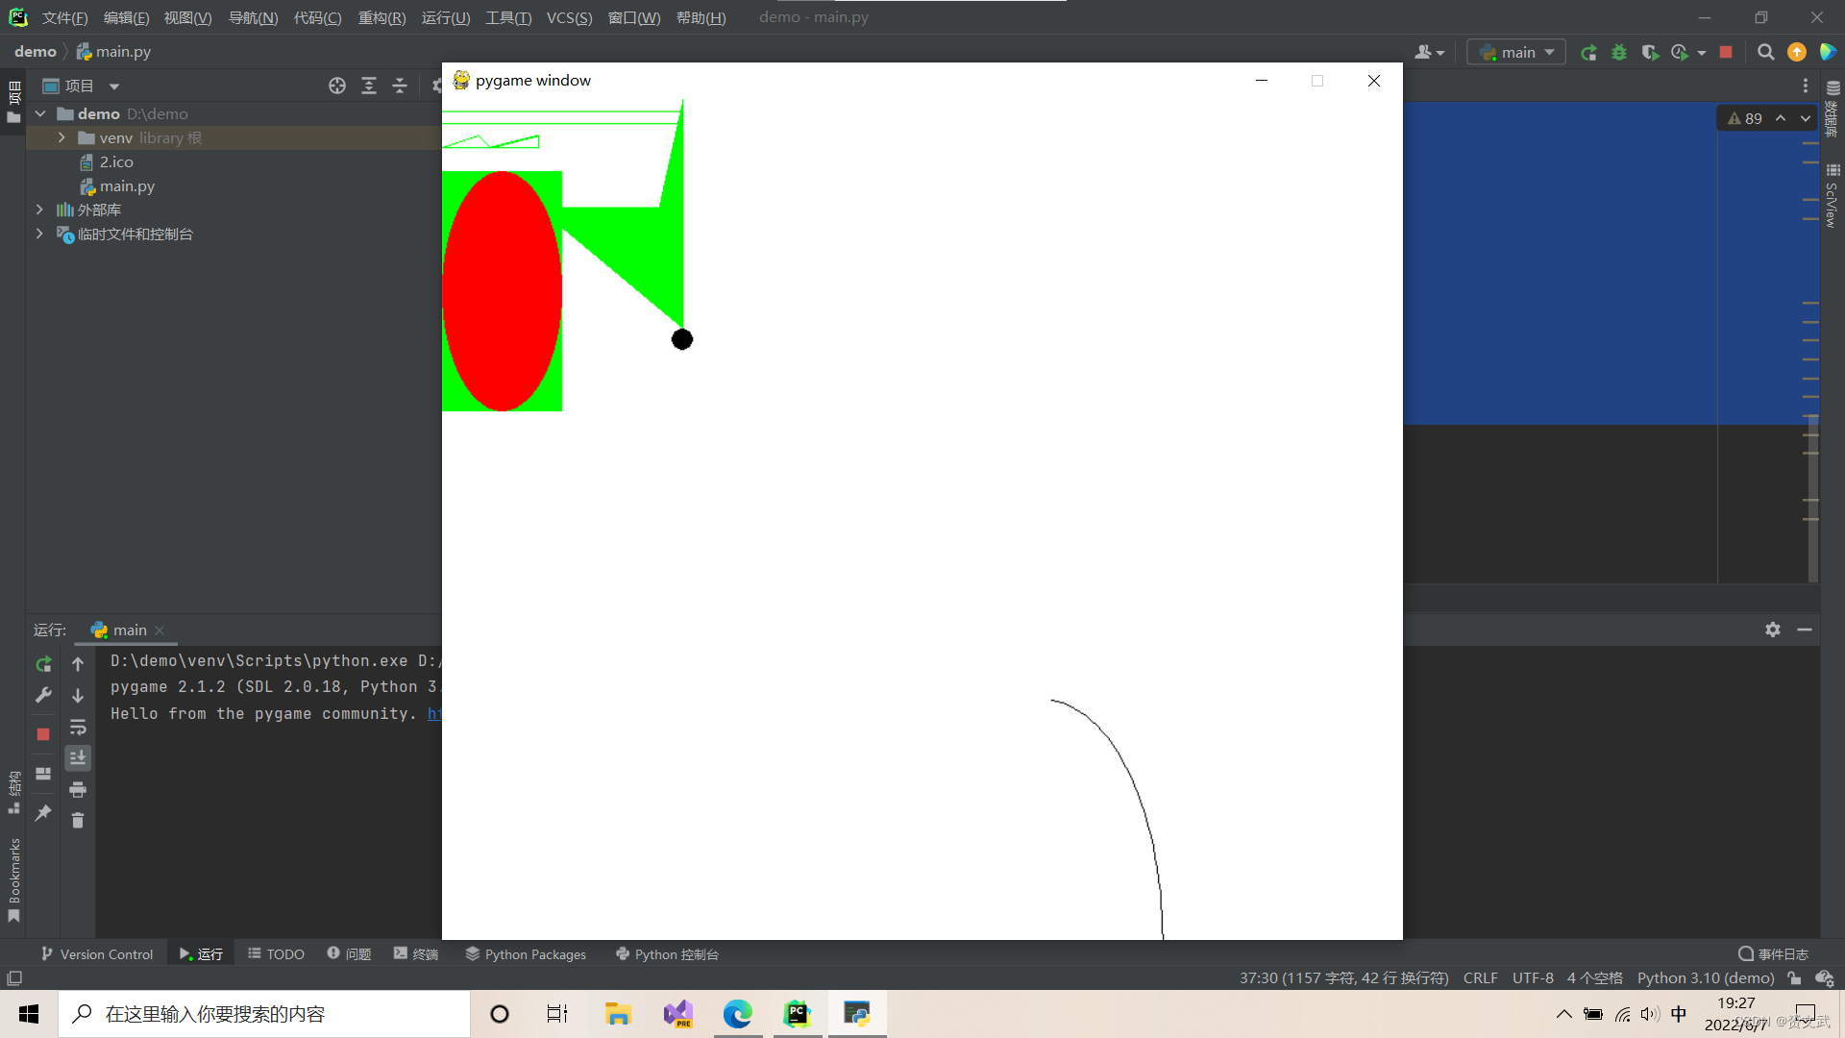Click Python 3.10 (demo) interpreter selector

tap(1705, 978)
